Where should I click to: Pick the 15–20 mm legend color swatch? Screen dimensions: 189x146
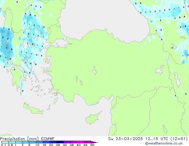[47, 142]
